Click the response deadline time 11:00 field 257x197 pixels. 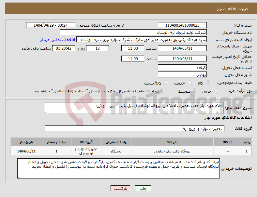click(x=133, y=48)
